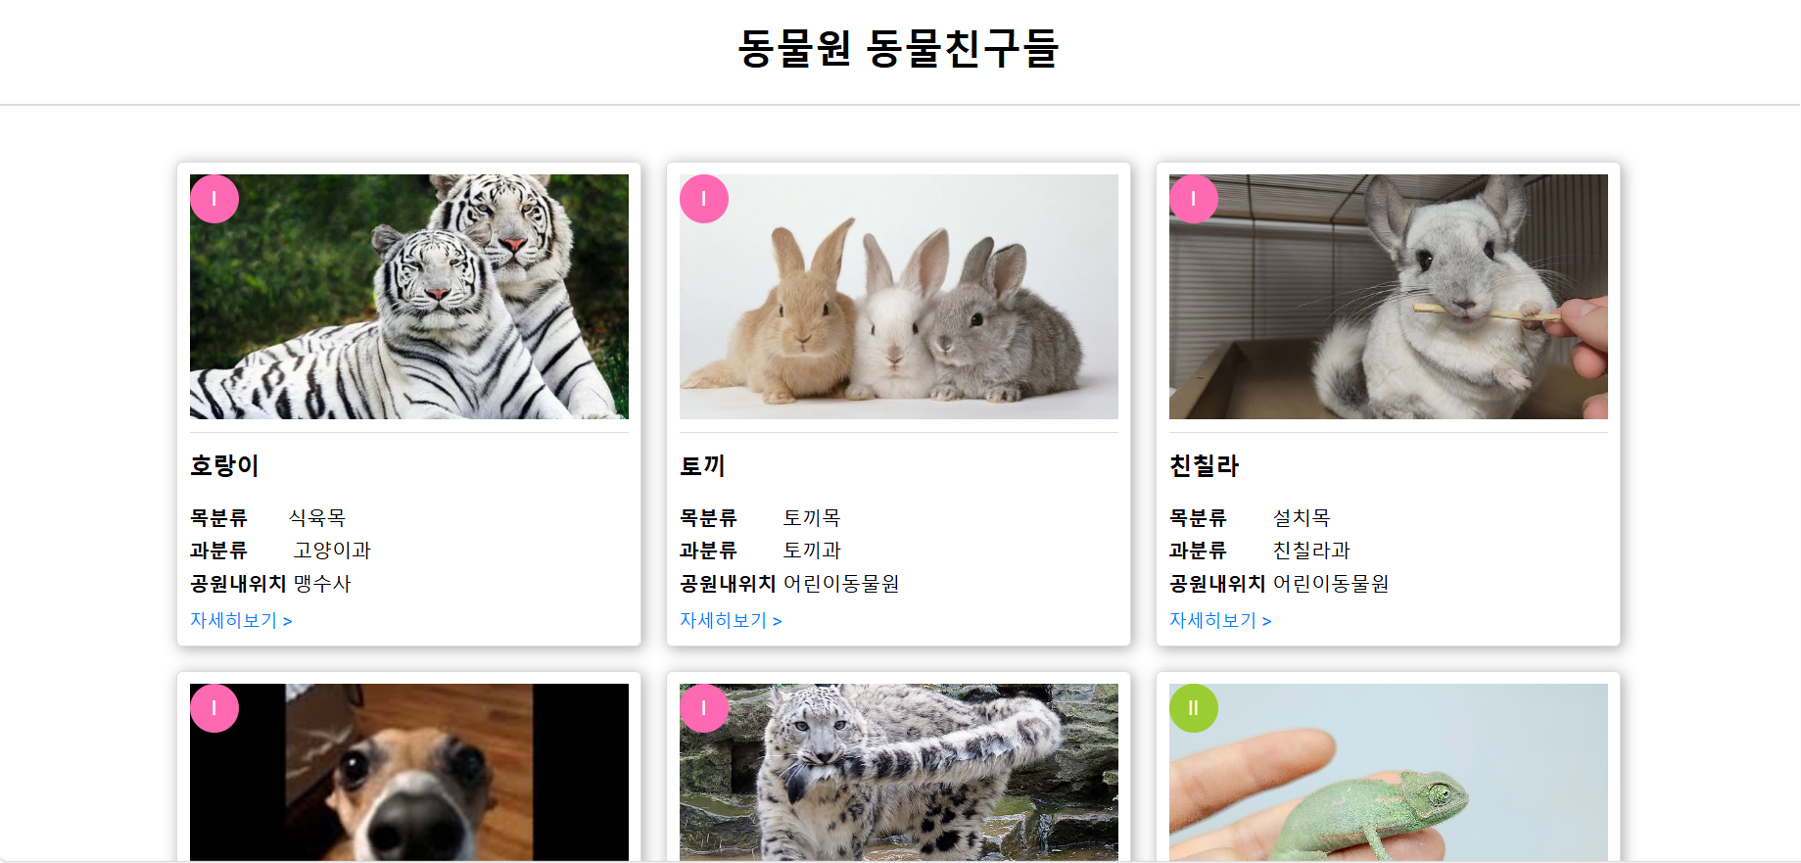
Task: Click the 호랑이 card title
Action: tap(224, 465)
